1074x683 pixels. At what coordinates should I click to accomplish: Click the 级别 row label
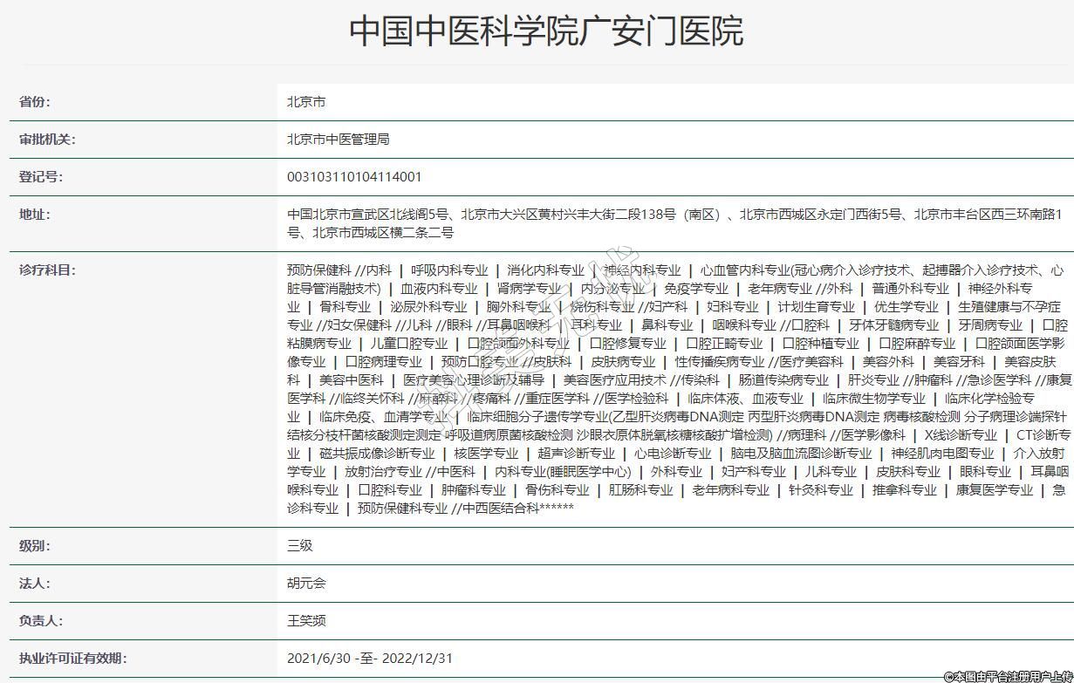click(x=35, y=545)
